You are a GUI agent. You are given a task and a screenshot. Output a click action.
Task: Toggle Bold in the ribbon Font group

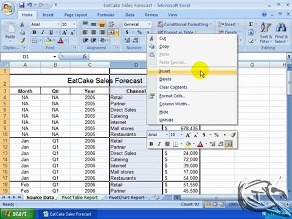pyautogui.click(x=34, y=32)
